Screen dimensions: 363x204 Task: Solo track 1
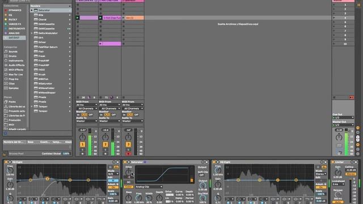82,150
